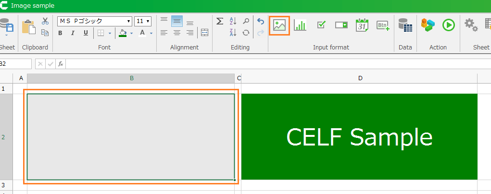Toggle Italic formatting
Screen dimensions: 491x194
[x=73, y=33]
